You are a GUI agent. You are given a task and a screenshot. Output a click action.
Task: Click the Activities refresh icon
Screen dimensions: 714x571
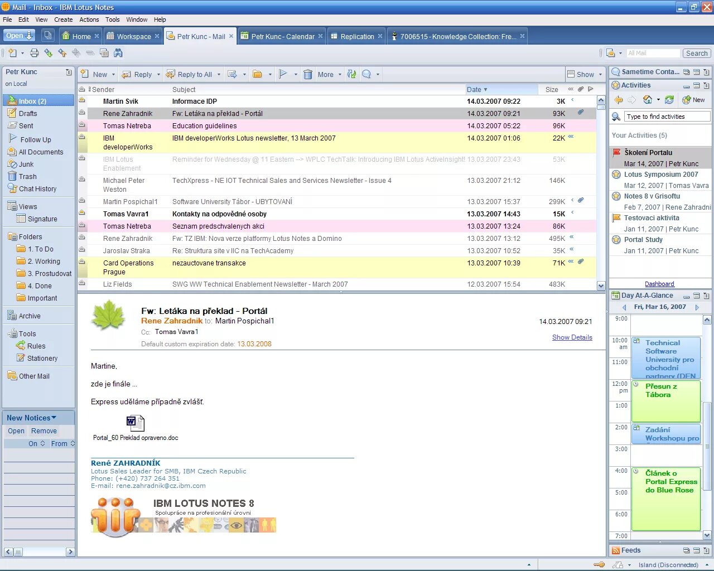(669, 100)
